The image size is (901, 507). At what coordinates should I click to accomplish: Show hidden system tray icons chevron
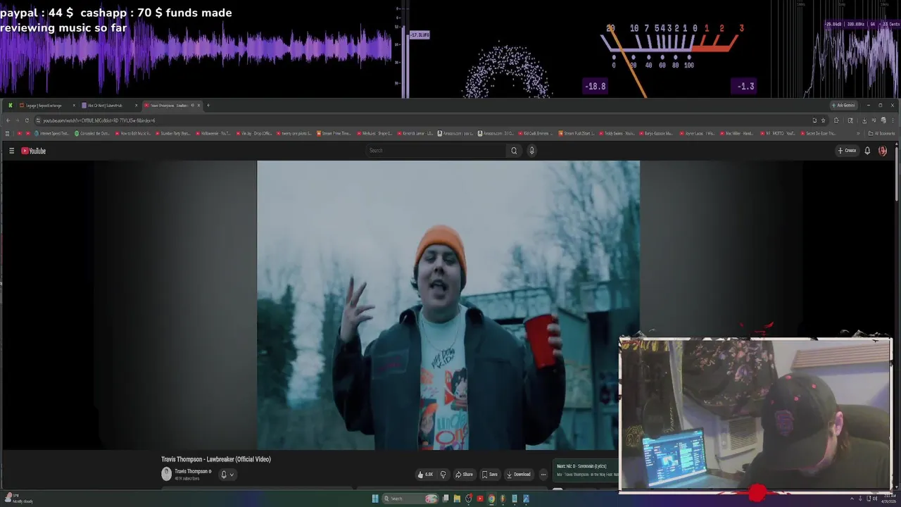852,499
